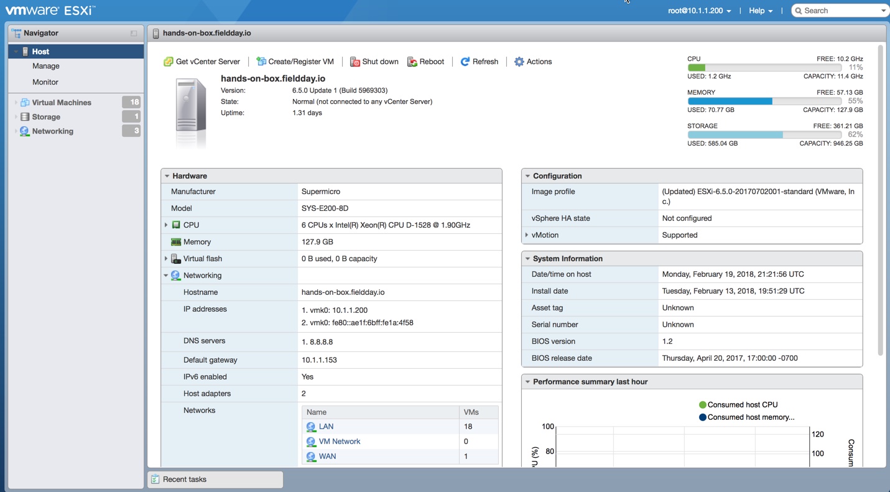This screenshot has height=492, width=890.
Task: Click the search magnifier icon
Action: point(799,11)
